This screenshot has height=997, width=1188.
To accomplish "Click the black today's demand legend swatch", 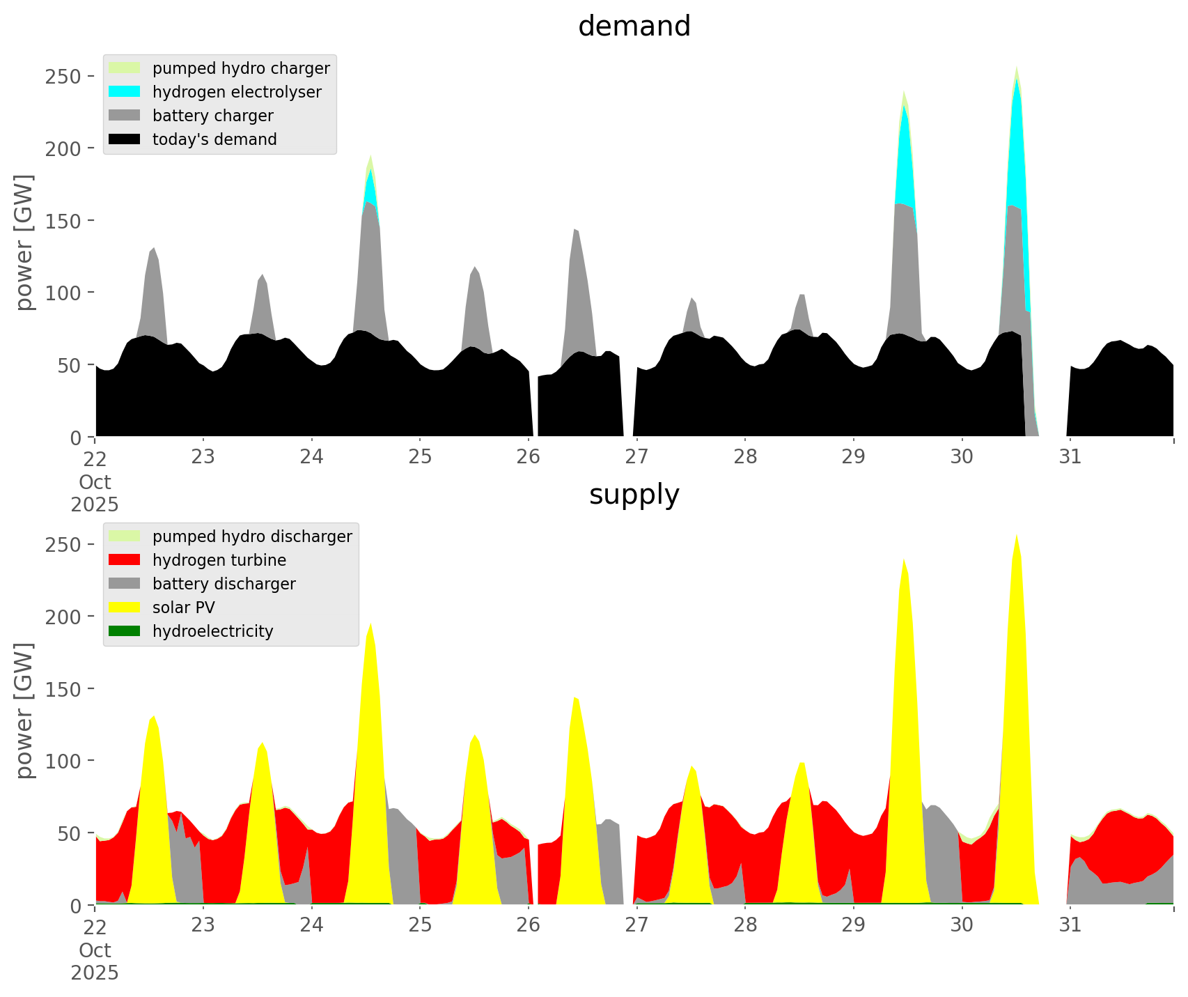I will [x=125, y=139].
